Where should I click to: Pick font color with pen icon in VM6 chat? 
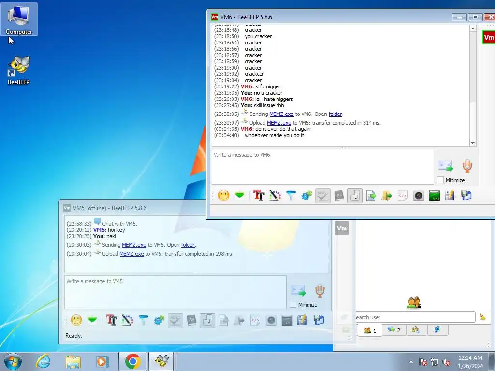tap(275, 196)
